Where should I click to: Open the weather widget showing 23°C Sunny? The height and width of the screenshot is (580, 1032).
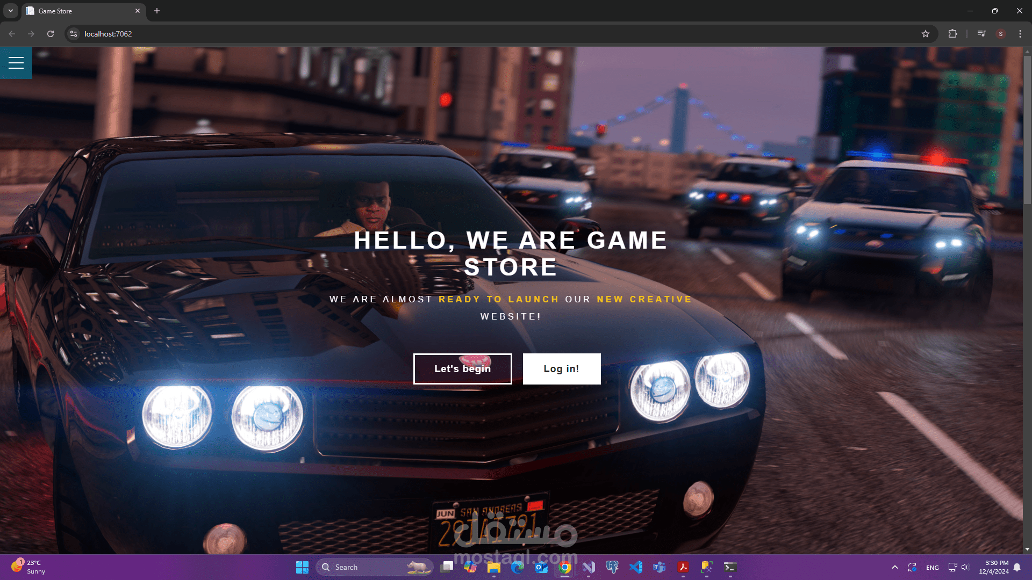(28, 567)
